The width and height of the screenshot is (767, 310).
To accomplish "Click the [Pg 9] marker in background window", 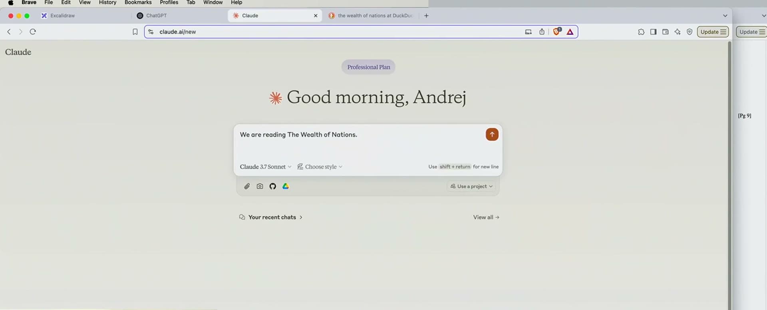I will coord(745,116).
